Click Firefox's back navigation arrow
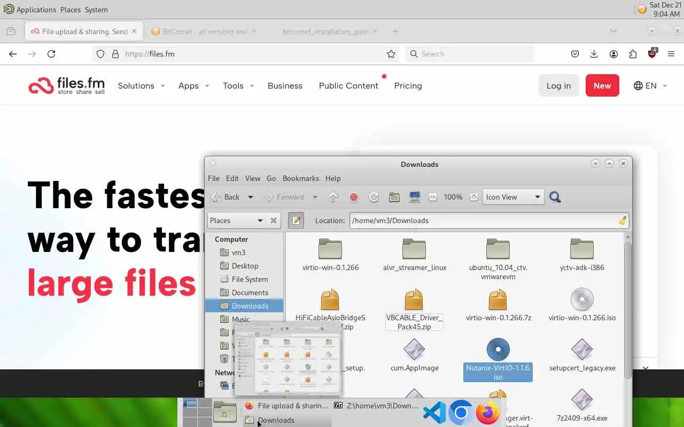684x427 pixels. pyautogui.click(x=13, y=54)
